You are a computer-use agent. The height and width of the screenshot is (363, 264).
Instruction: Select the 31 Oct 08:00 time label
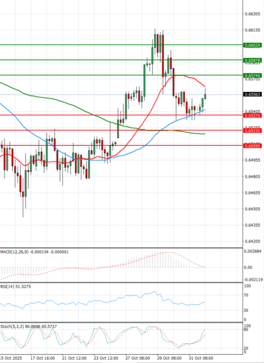202,358
